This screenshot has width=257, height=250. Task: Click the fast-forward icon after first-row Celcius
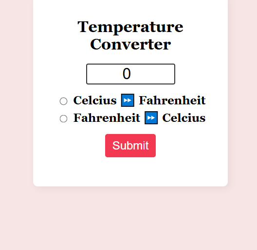pyautogui.click(x=128, y=100)
